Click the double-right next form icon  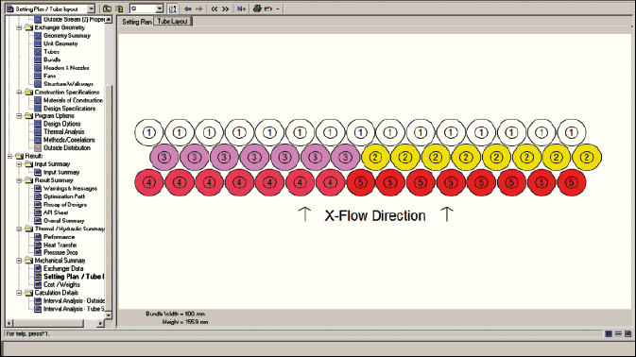pyautogui.click(x=225, y=8)
